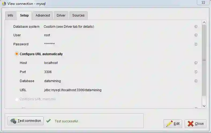Image resolution: width=211 pixels, height=133 pixels.
Task: Click scrollbar up arrow
Action: pos(204,22)
